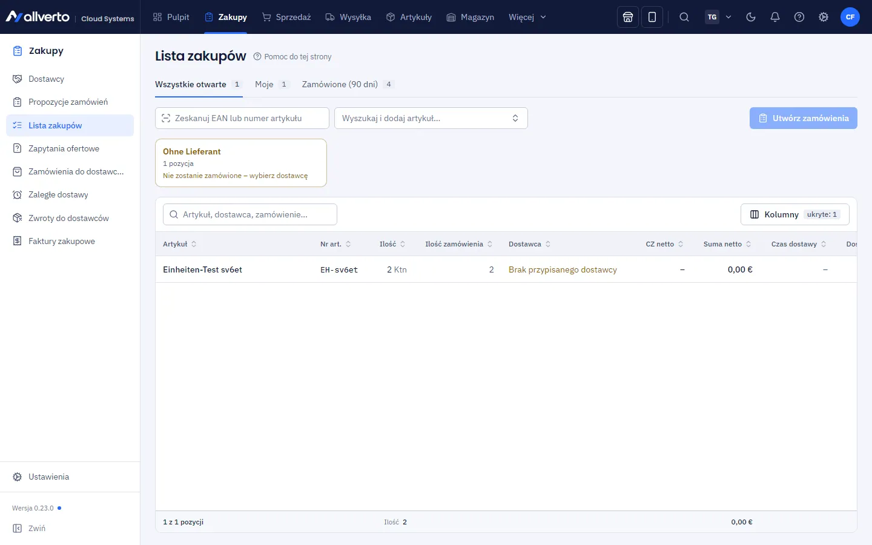Open Zapytania ofertowe in sidebar
Viewport: 872px width, 545px height.
tap(70, 148)
